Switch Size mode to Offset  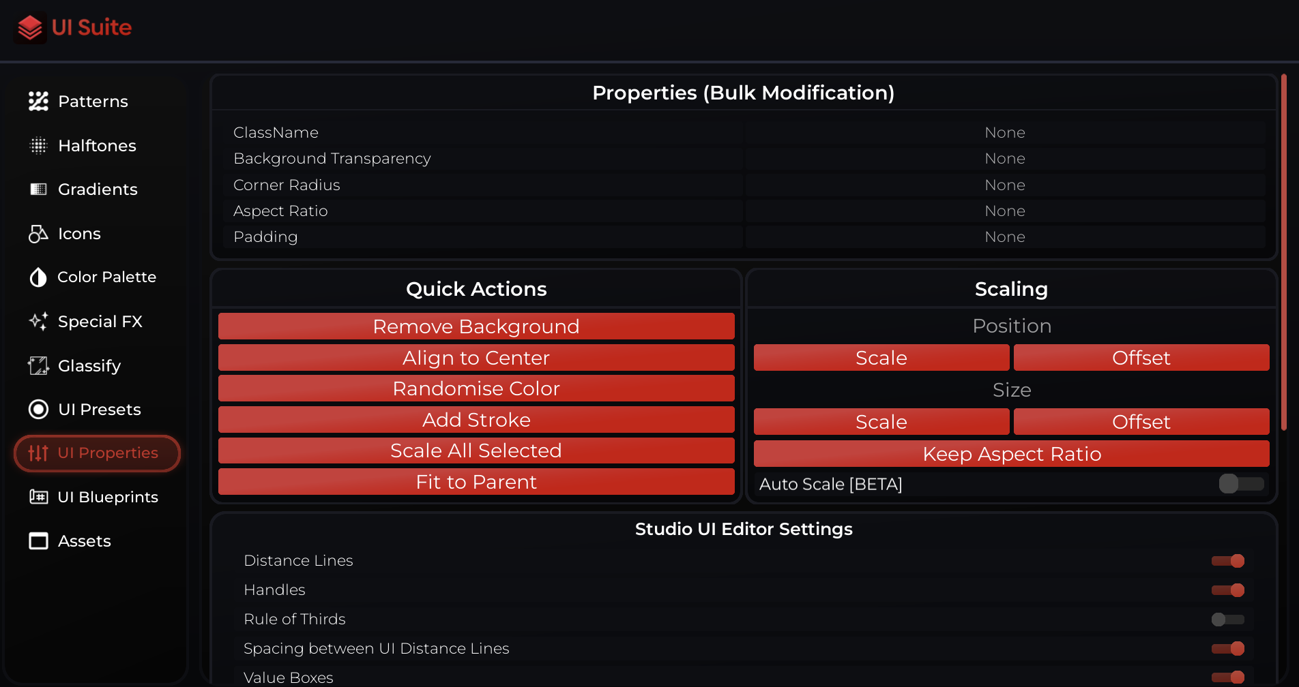1141,421
